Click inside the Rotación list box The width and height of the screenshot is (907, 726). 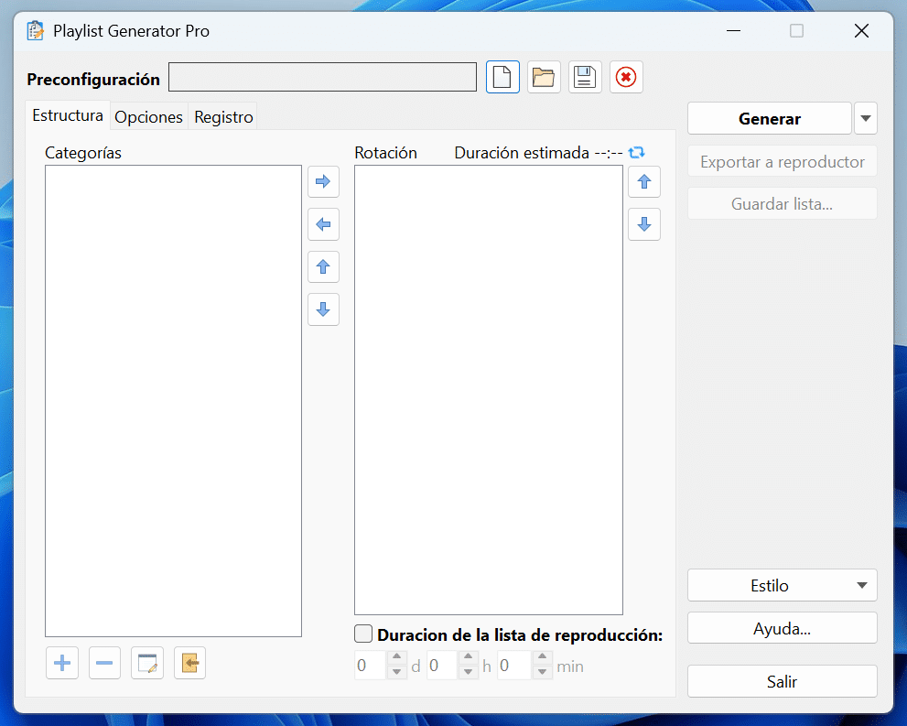pyautogui.click(x=489, y=390)
